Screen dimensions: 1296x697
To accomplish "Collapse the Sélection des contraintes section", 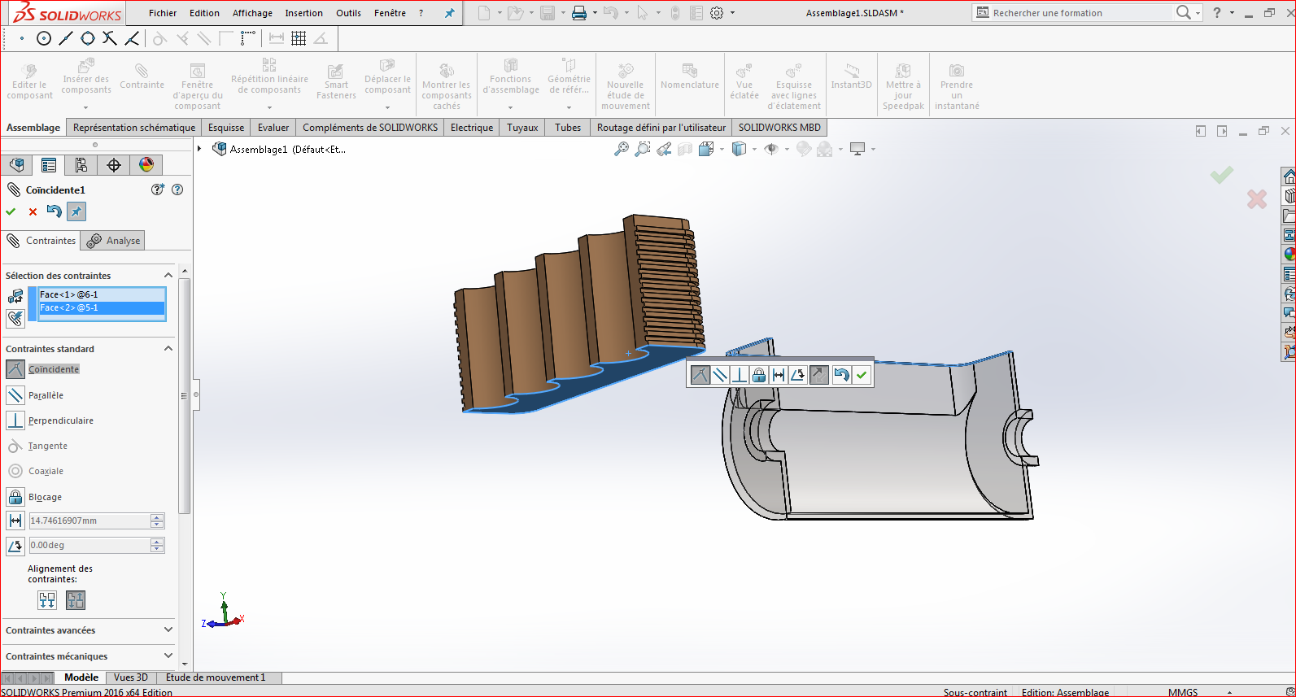I will click(168, 276).
